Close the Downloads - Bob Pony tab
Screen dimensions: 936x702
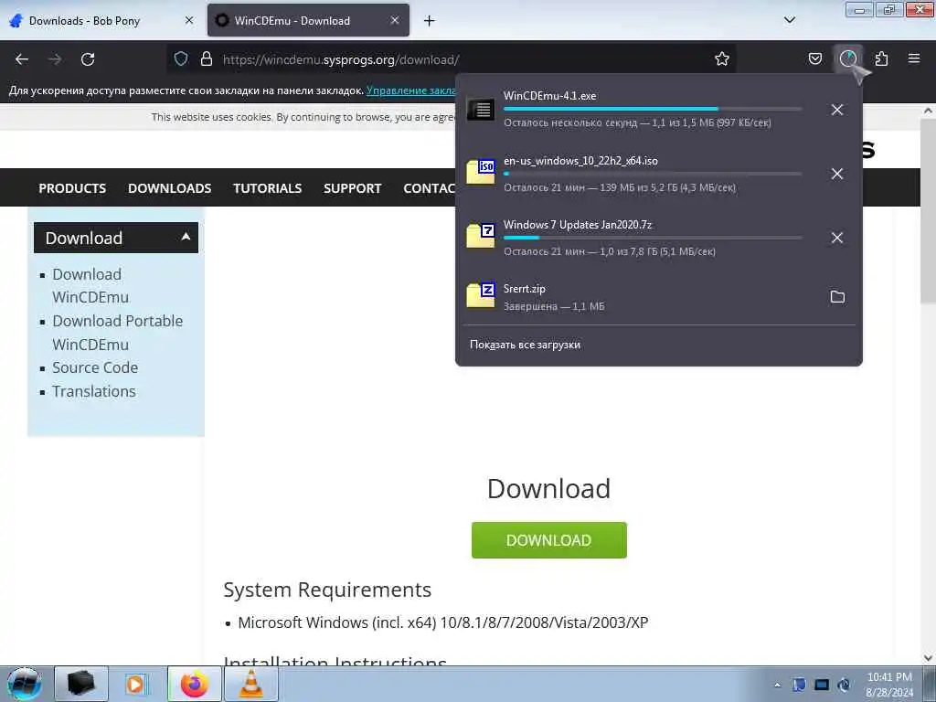click(x=189, y=20)
